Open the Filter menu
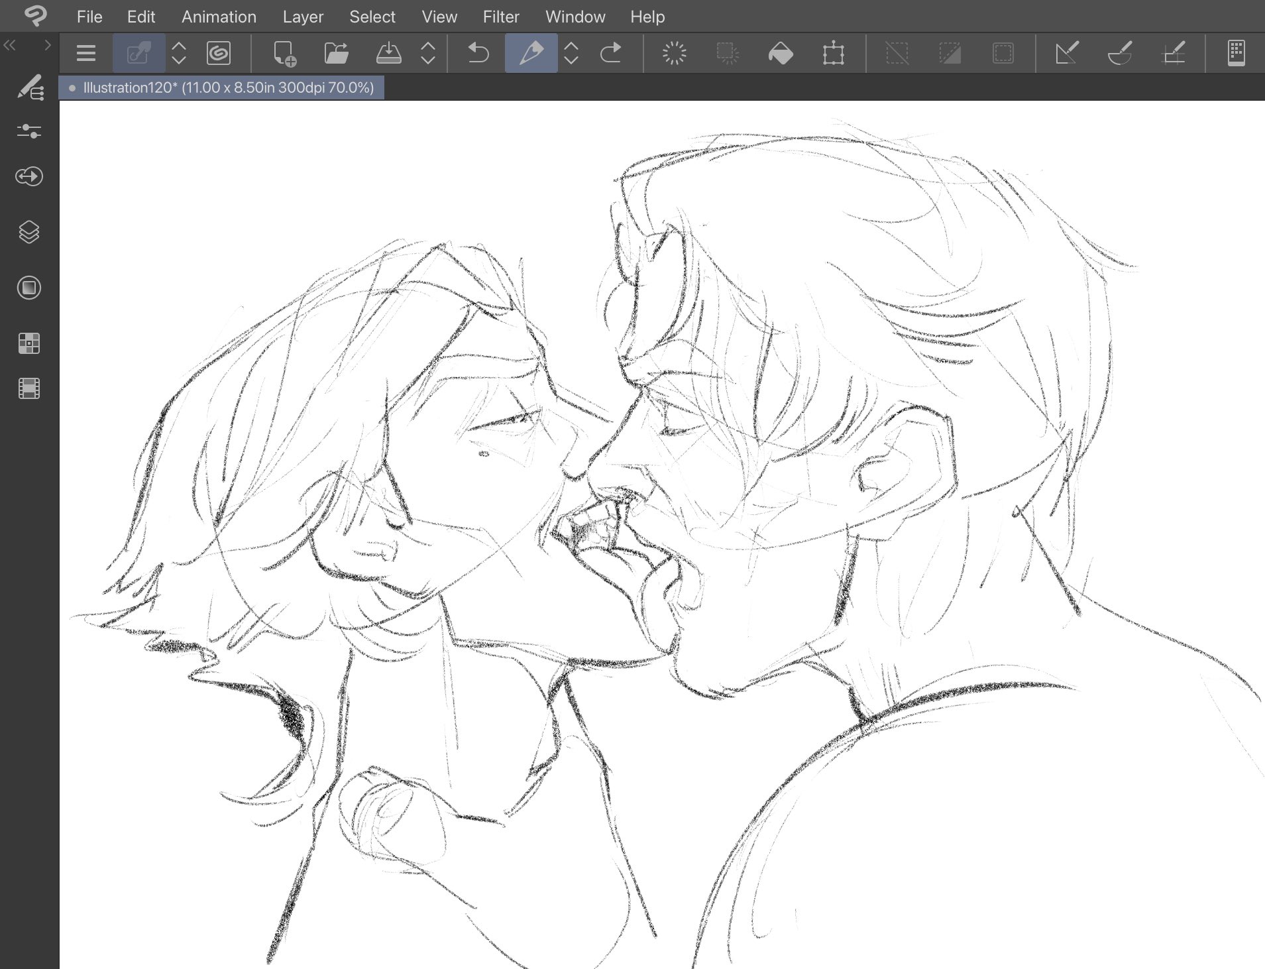 (x=501, y=17)
